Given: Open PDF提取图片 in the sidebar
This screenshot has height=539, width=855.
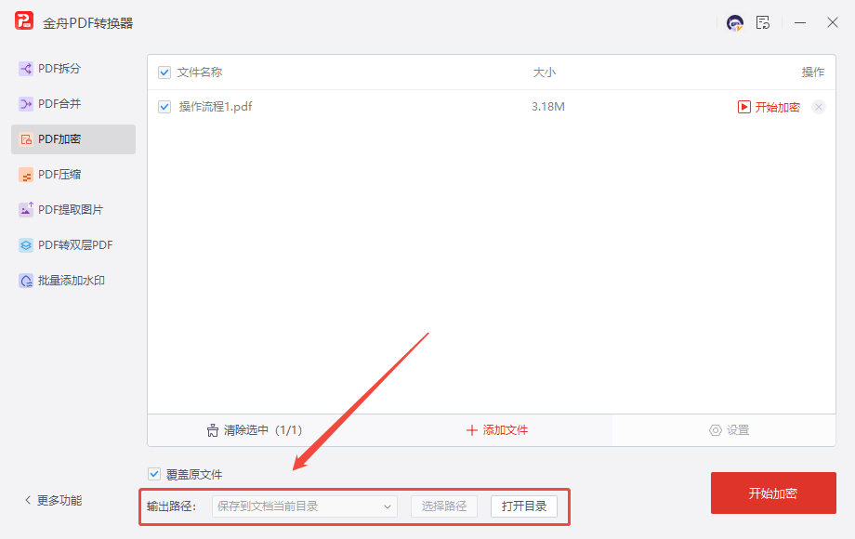Looking at the screenshot, I should click(x=73, y=210).
